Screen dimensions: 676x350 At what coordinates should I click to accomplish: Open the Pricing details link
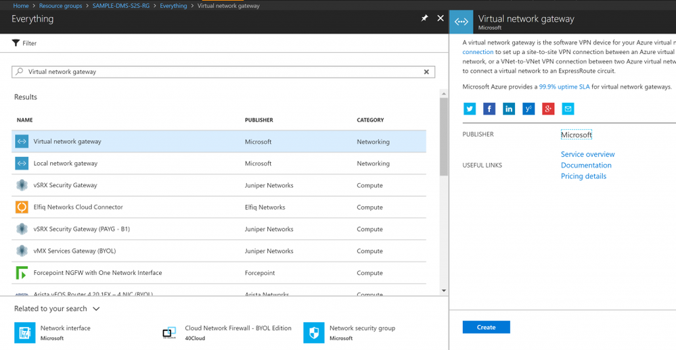pos(583,176)
